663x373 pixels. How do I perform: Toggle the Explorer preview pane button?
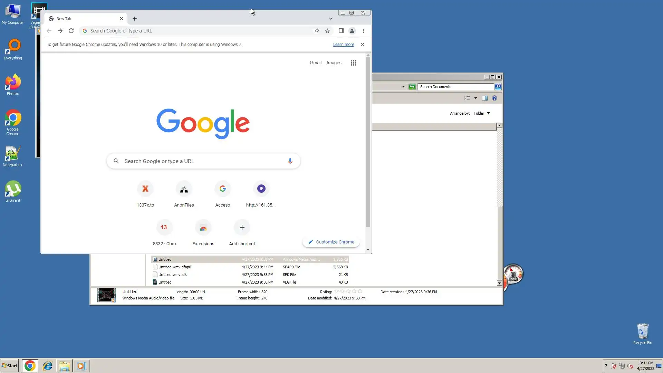pos(485,98)
